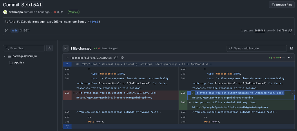View failed checks status 8 / 11
Screen dimensions: 297x131
[59, 12]
